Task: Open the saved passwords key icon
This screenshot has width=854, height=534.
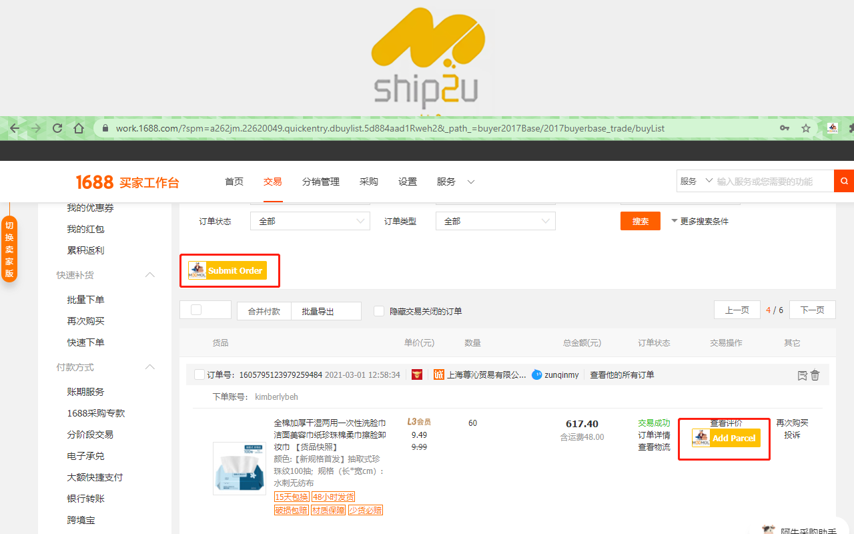Action: [785, 127]
